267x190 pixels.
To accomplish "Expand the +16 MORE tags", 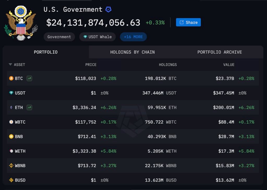I will point(133,37).
